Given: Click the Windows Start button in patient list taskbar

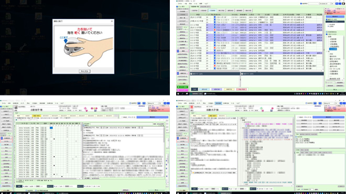Looking at the screenshot, I should click(178, 94).
